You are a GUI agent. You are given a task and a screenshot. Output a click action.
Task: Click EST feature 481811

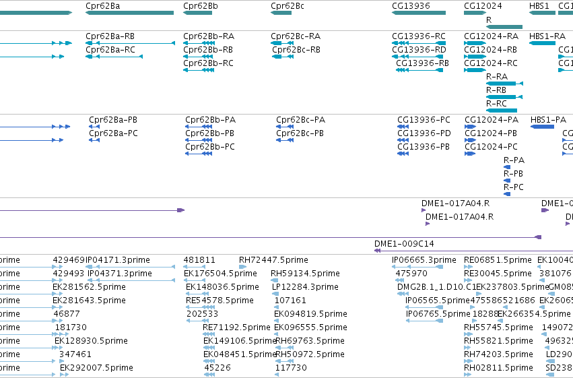[x=194, y=267]
